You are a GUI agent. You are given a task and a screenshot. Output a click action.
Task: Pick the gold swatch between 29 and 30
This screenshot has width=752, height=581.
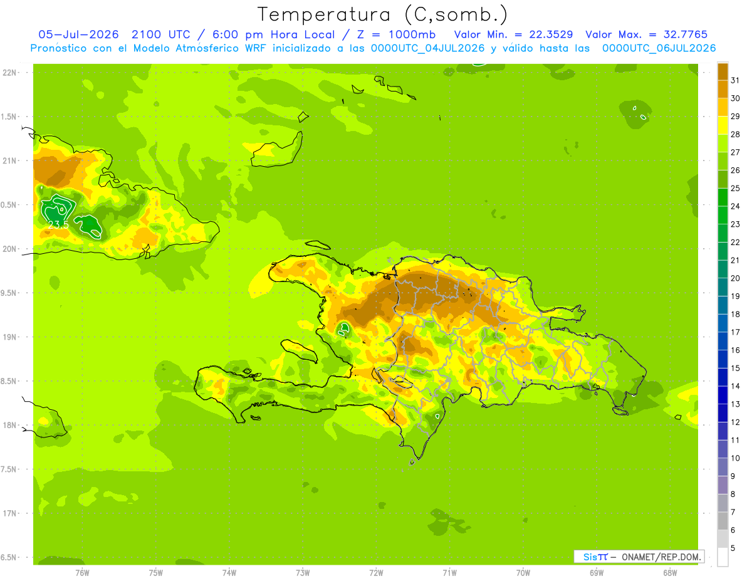(723, 108)
